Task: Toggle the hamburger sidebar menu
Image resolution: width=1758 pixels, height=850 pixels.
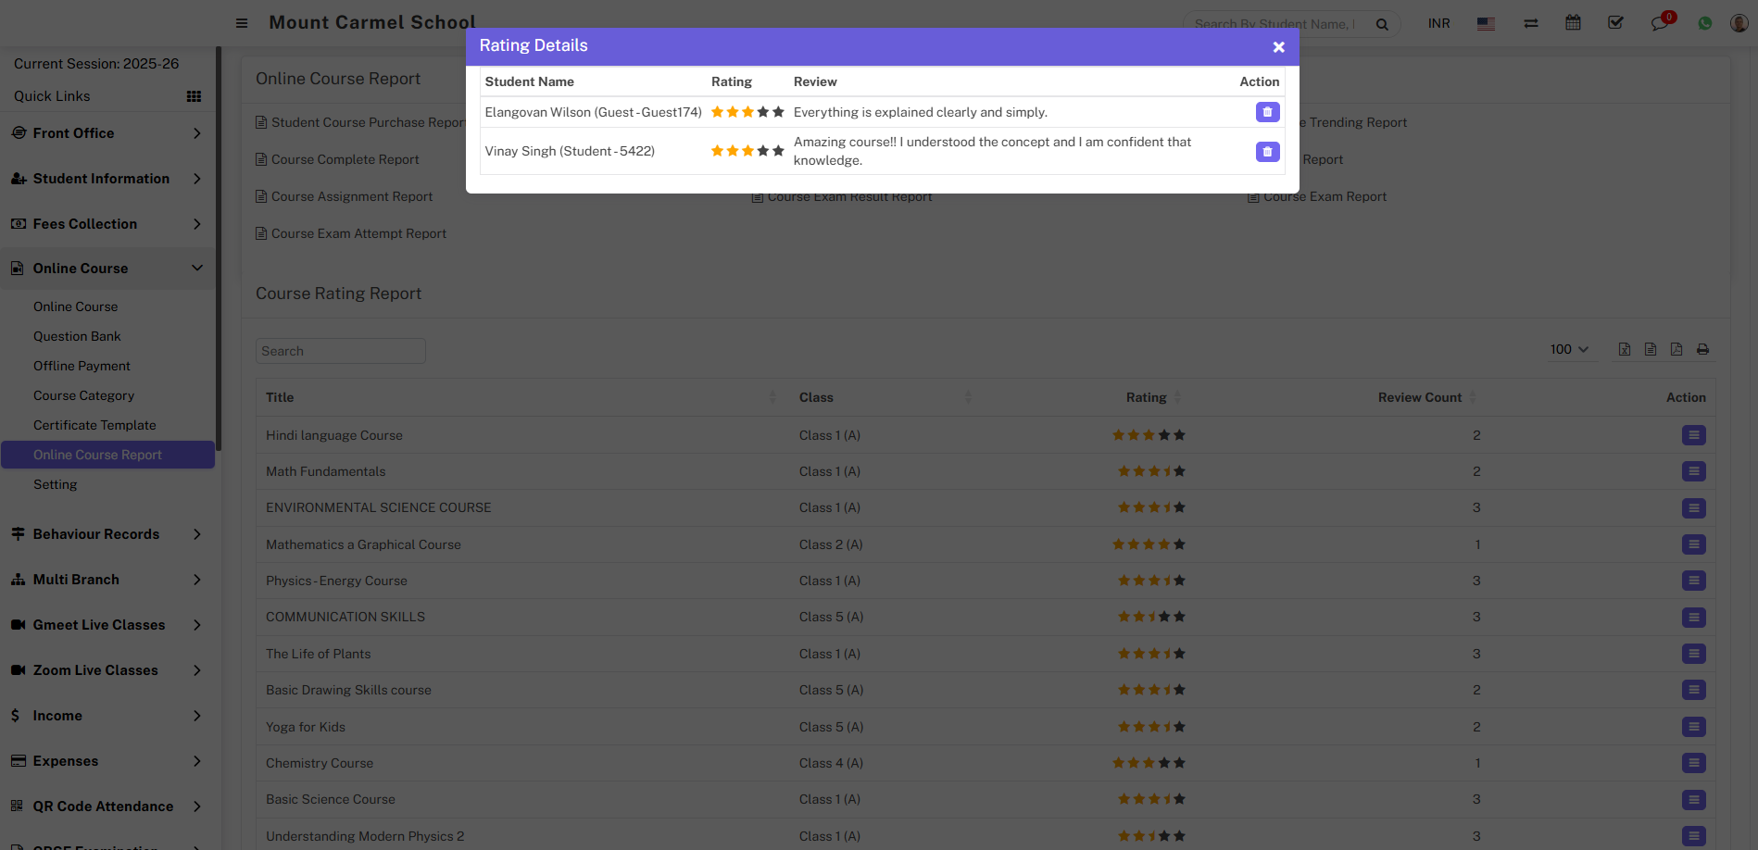Action: coord(242,23)
